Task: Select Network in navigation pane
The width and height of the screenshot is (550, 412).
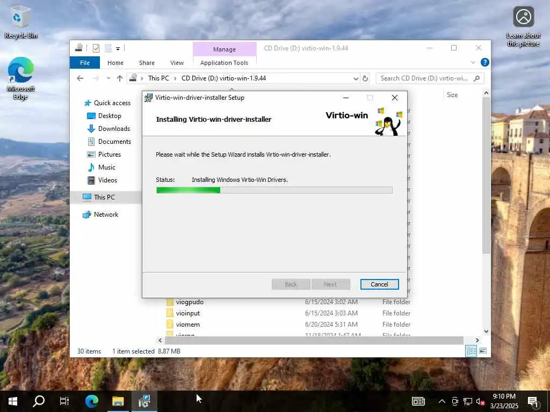Action: (x=100, y=215)
